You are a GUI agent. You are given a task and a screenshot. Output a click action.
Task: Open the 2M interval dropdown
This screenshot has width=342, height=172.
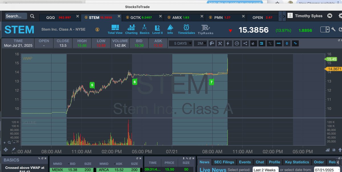tap(201, 44)
